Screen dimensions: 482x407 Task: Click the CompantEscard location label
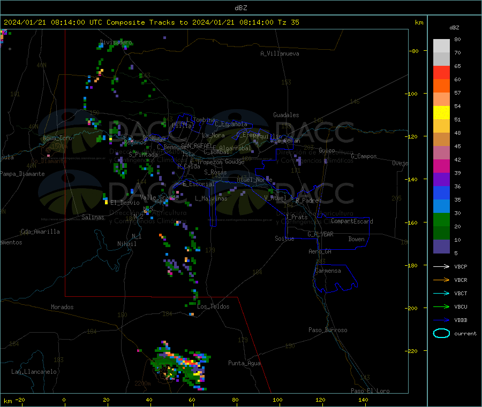[x=352, y=221]
